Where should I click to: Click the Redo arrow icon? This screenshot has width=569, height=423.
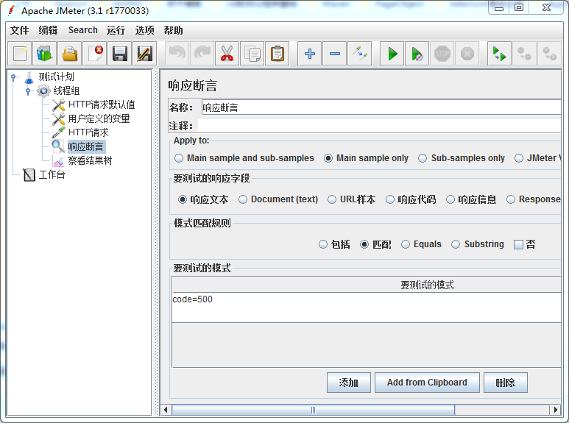coord(202,54)
